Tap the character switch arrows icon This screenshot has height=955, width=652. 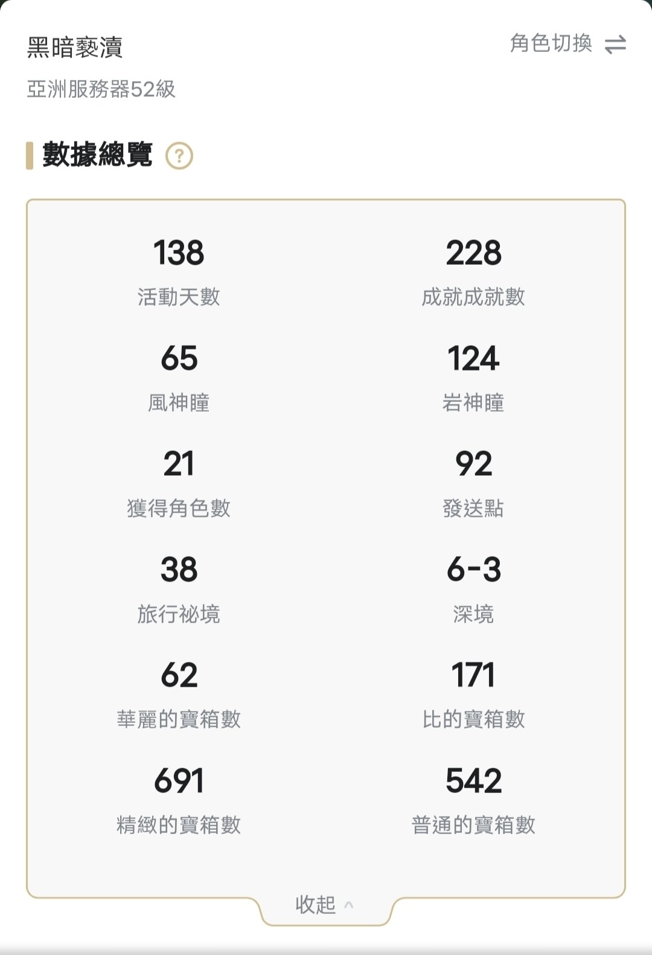(615, 44)
